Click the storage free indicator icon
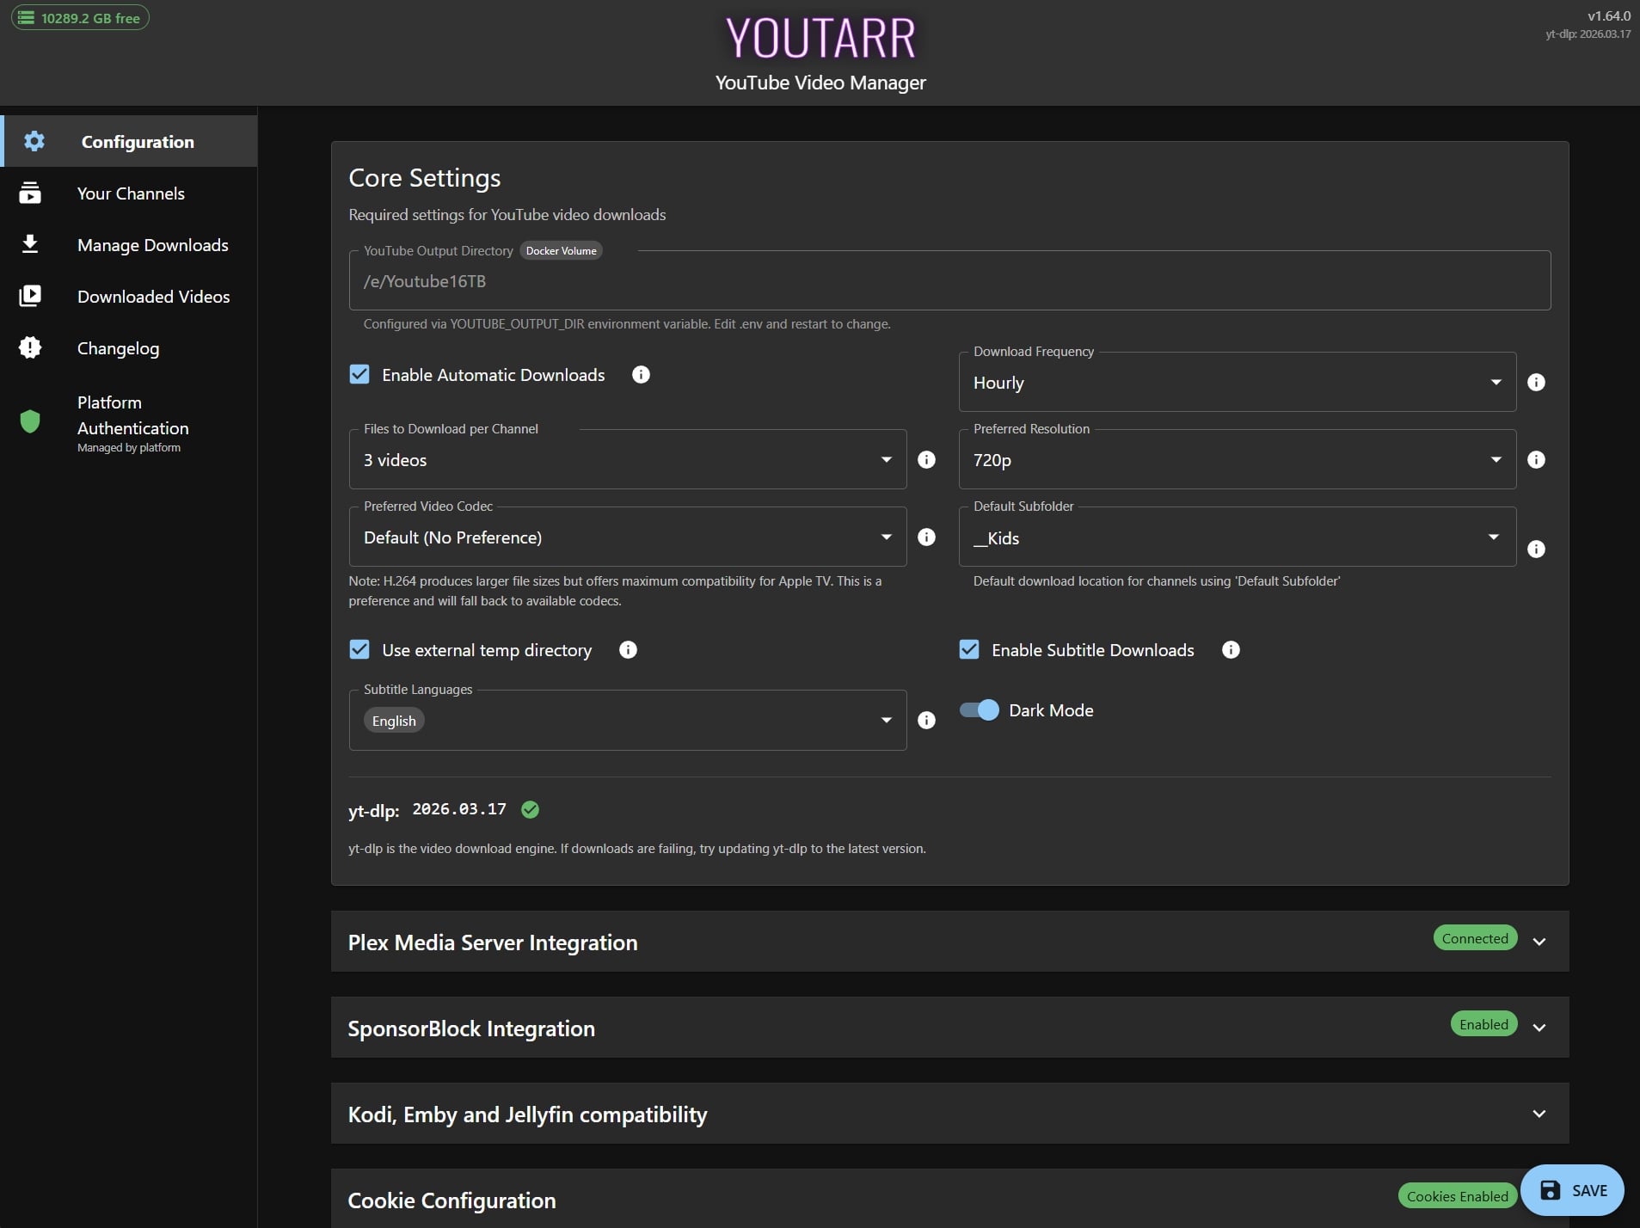The image size is (1640, 1228). point(27,16)
